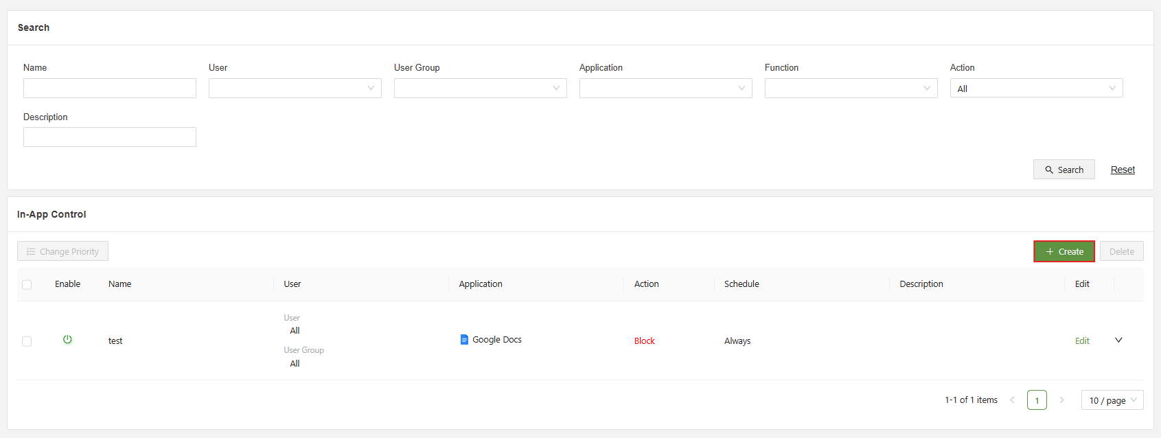1161x438 pixels.
Task: Open the User filter dropdown
Action: 295,88
